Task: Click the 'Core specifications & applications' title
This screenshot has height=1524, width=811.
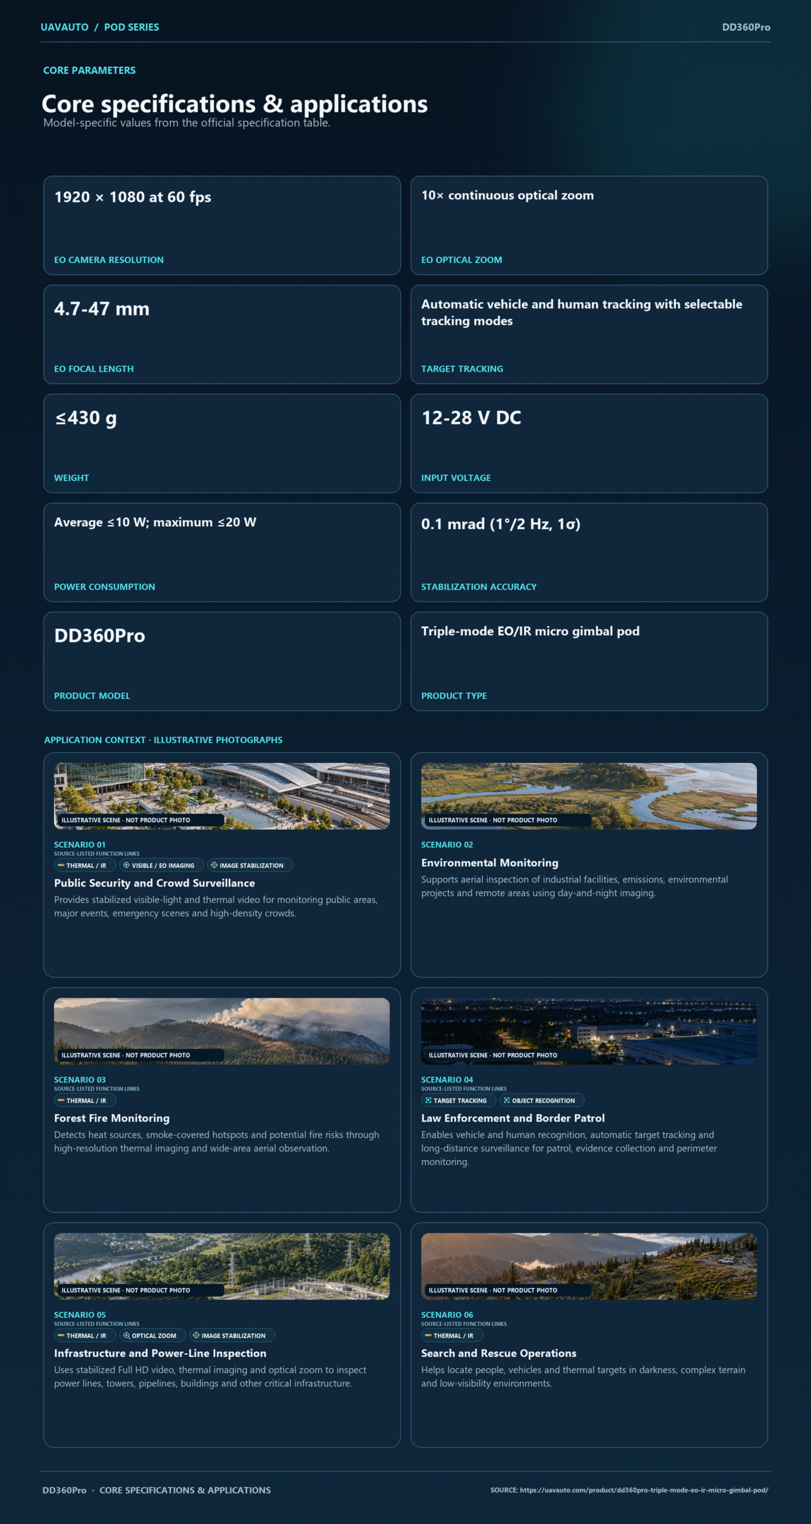Action: click(x=235, y=104)
